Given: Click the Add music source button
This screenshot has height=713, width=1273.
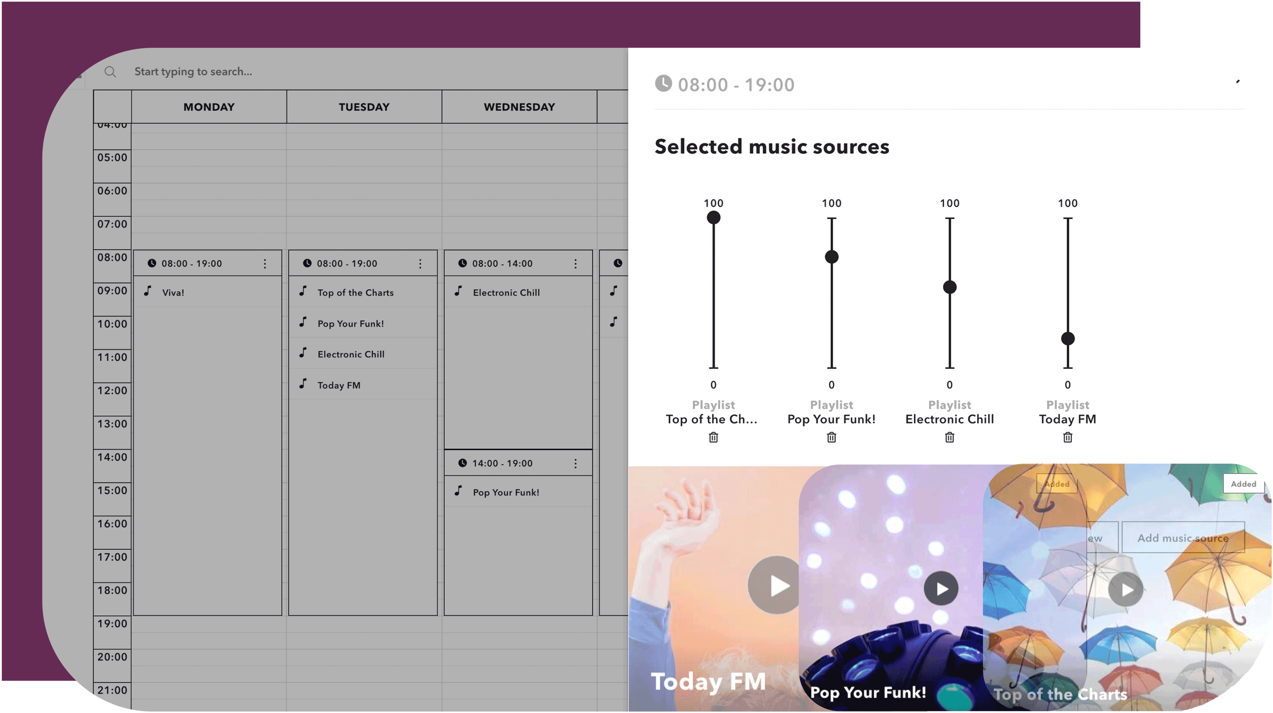Looking at the screenshot, I should coord(1183,537).
